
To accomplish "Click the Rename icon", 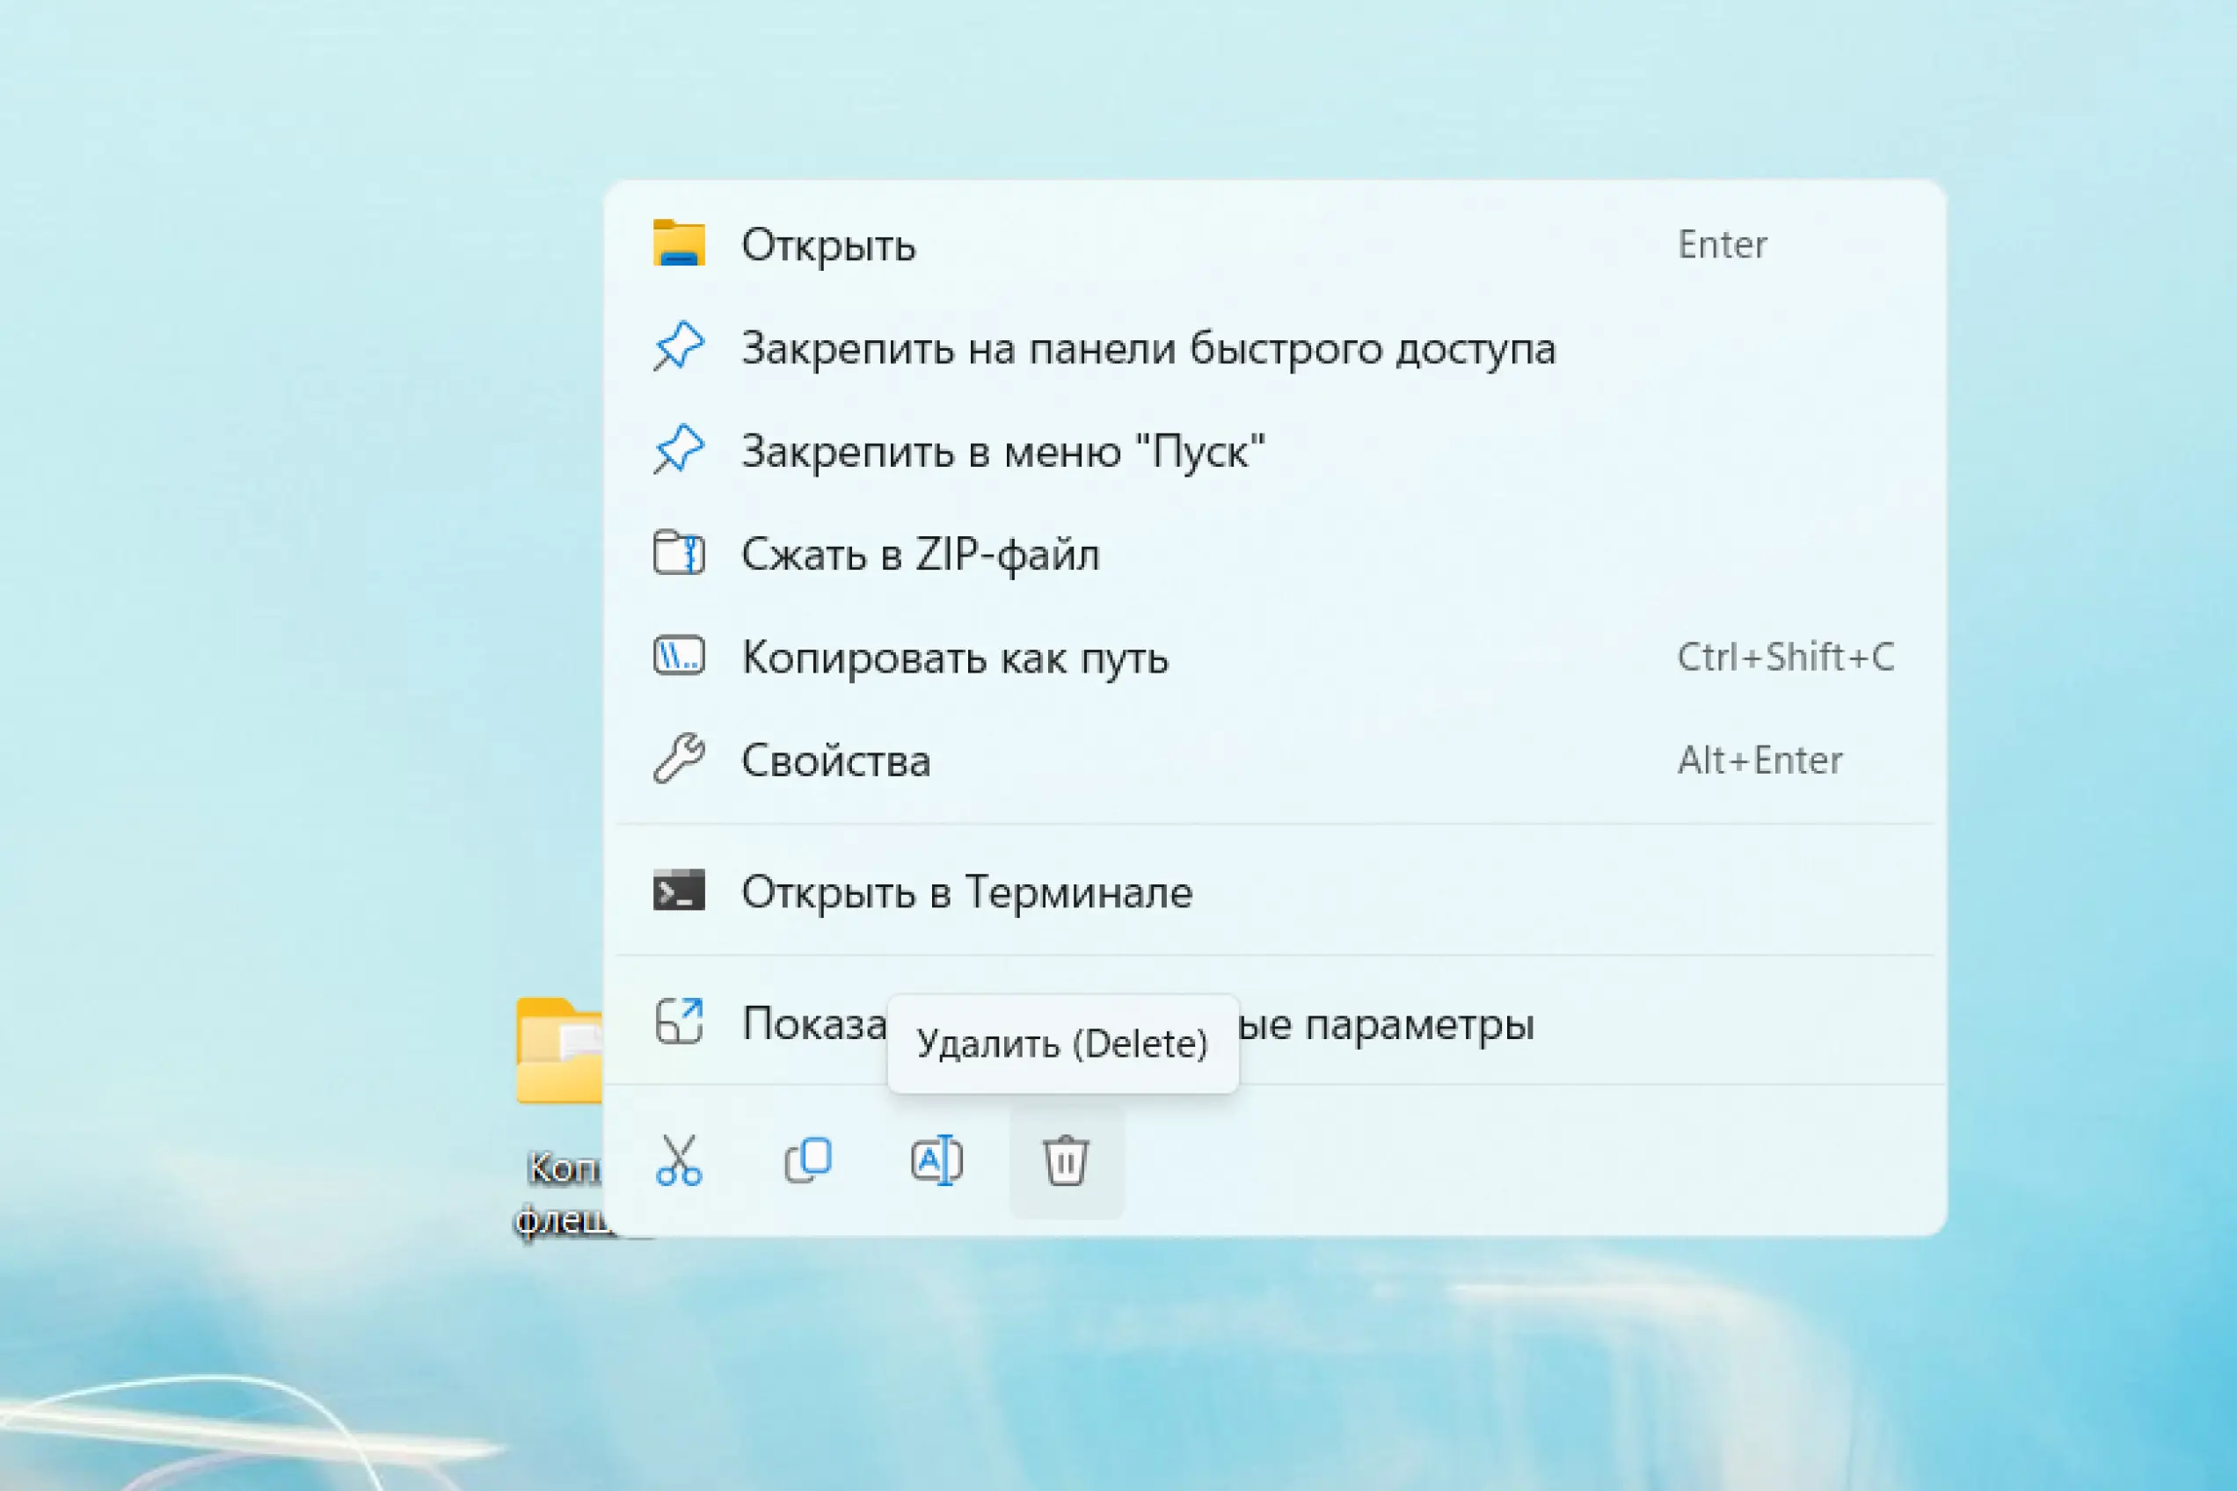I will (x=936, y=1160).
